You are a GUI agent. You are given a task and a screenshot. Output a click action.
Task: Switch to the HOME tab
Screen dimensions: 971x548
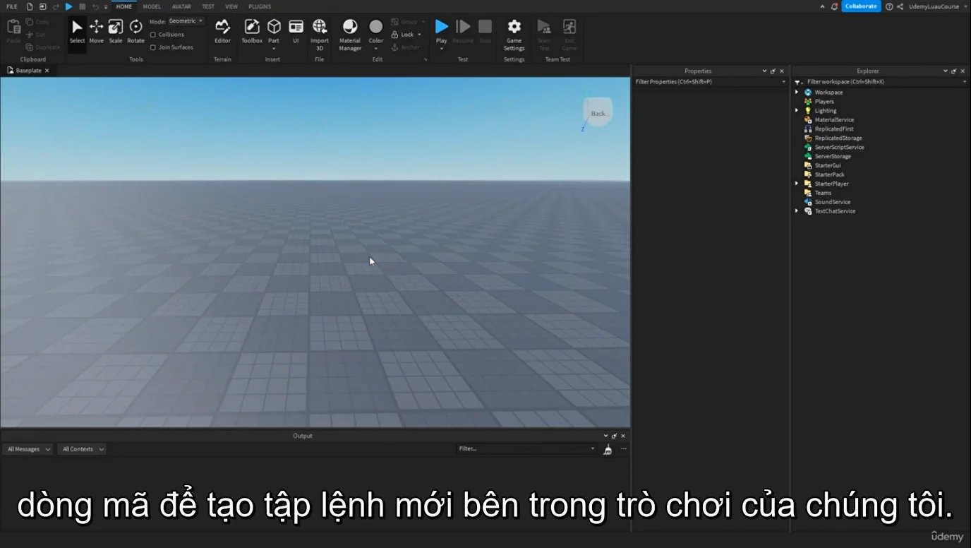124,6
